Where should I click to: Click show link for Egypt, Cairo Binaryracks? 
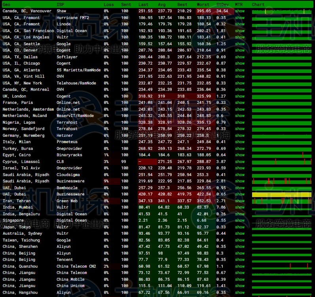pyautogui.click(x=240, y=155)
